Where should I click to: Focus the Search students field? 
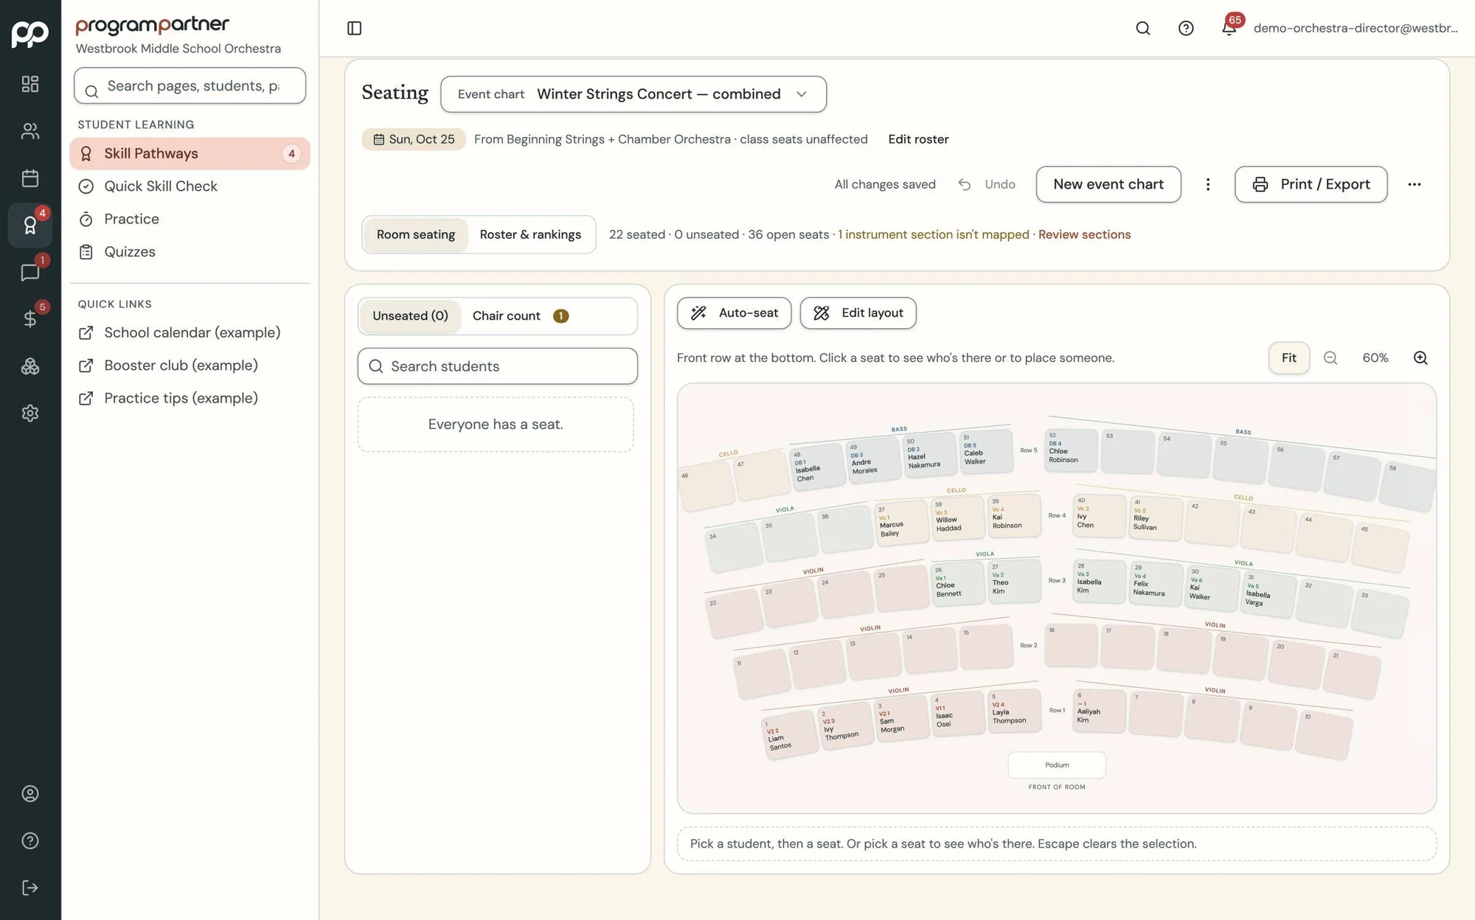[498, 366]
